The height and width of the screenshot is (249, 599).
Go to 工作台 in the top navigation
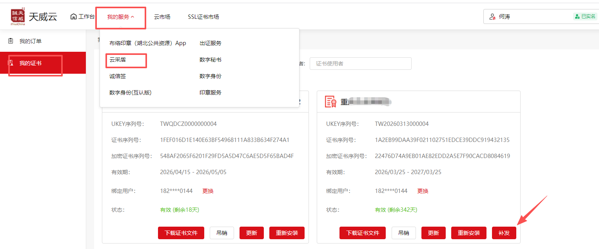pos(83,16)
